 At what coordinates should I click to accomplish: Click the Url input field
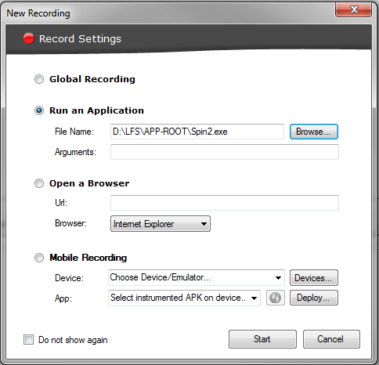coord(225,203)
